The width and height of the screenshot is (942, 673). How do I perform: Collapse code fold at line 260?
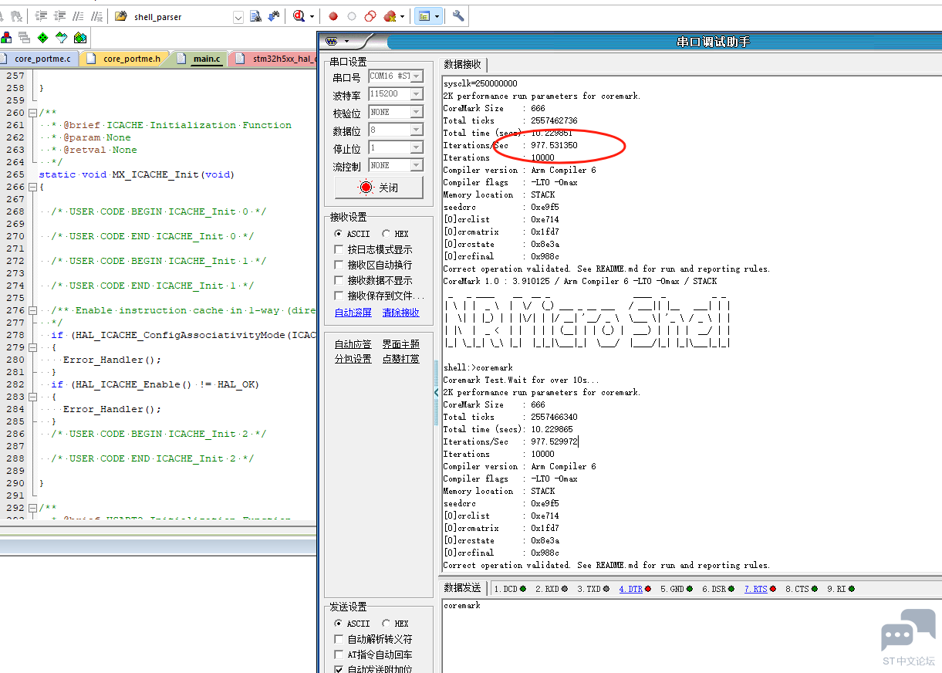pyautogui.click(x=32, y=113)
